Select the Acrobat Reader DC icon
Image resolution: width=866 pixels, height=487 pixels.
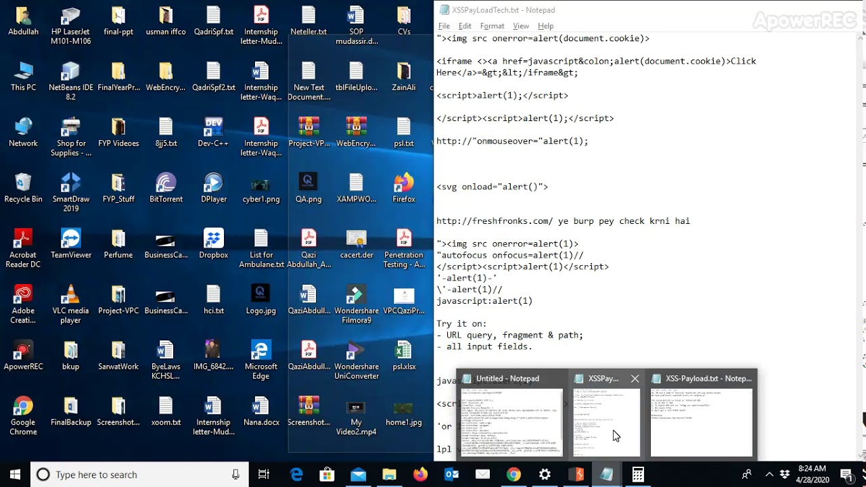click(x=23, y=248)
